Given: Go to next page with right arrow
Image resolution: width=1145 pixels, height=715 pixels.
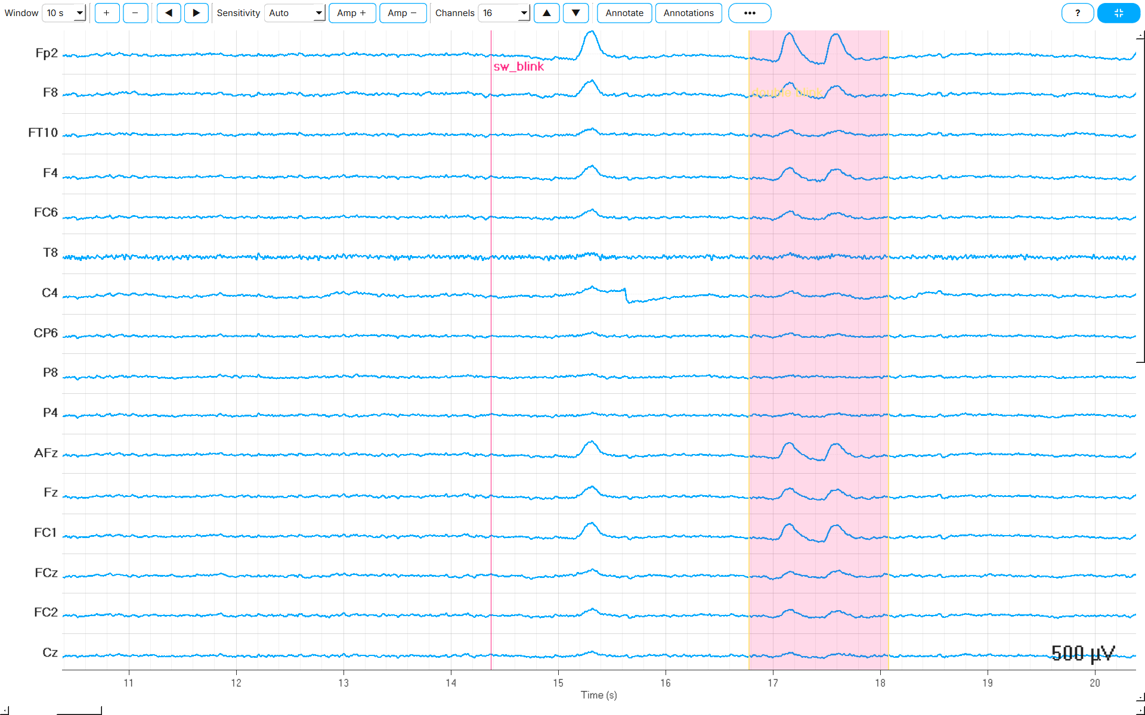Looking at the screenshot, I should point(196,13).
